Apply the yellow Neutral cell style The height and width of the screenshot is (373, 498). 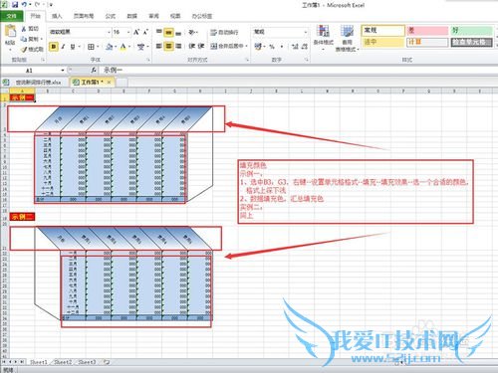[x=383, y=42]
